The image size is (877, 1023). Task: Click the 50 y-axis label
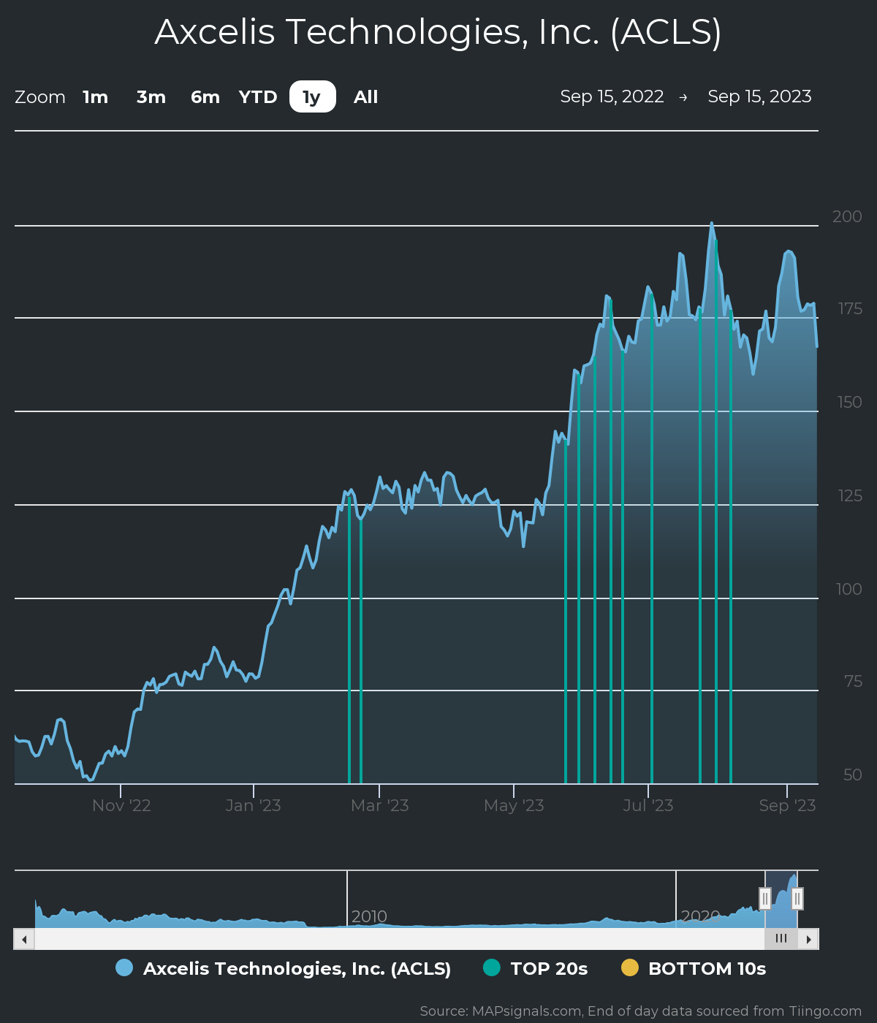[852, 775]
